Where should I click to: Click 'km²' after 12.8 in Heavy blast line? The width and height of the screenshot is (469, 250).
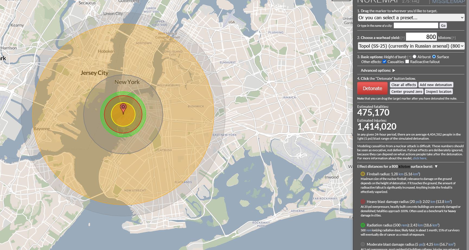click(x=448, y=202)
